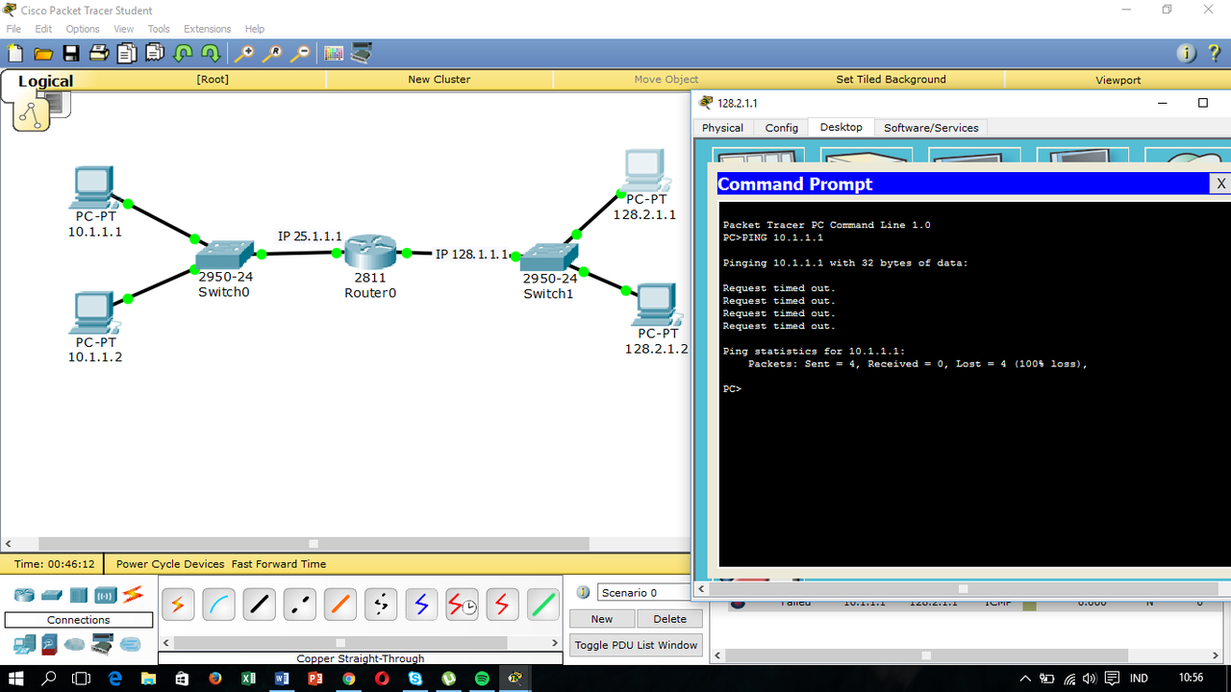Select Routers device category
Screen dimensions: 1231x692
[x=24, y=596]
